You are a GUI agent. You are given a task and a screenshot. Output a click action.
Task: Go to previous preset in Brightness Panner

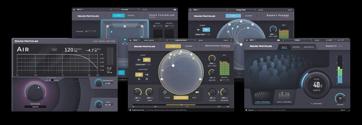pyautogui.click(x=167, y=40)
